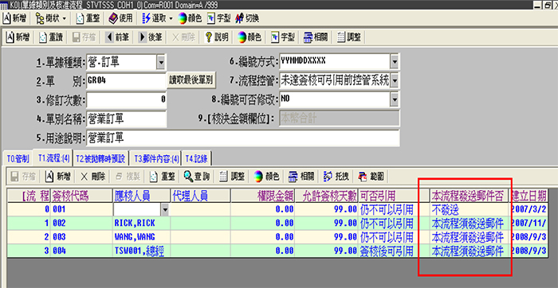Image resolution: width=558 pixels, height=288 pixels.
Task: Expand the 編號可否修改 dropdown
Action: coord(394,100)
